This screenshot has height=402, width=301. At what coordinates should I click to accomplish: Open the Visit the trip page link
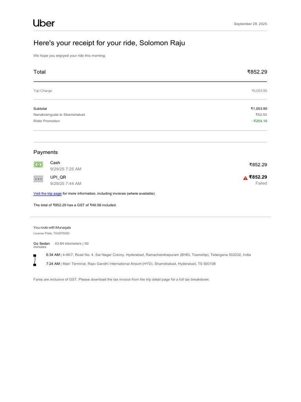[x=47, y=194]
